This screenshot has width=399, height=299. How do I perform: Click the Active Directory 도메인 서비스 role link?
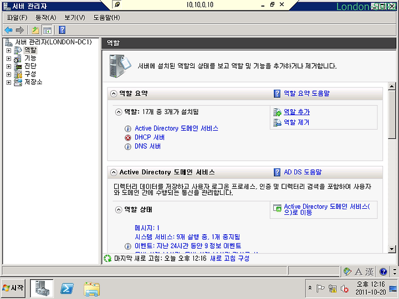pos(176,128)
